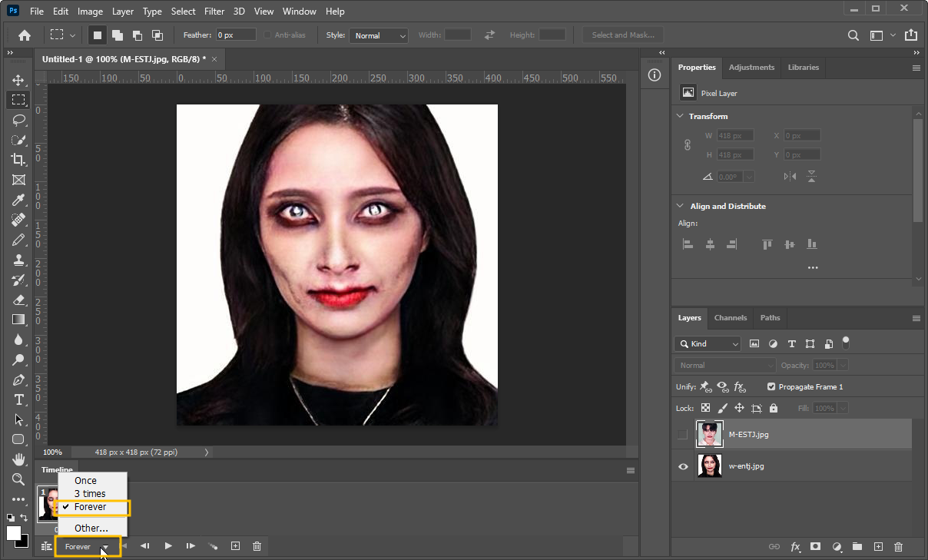Open the Filter menu
Screen dimensions: 928x560
pyautogui.click(x=214, y=12)
